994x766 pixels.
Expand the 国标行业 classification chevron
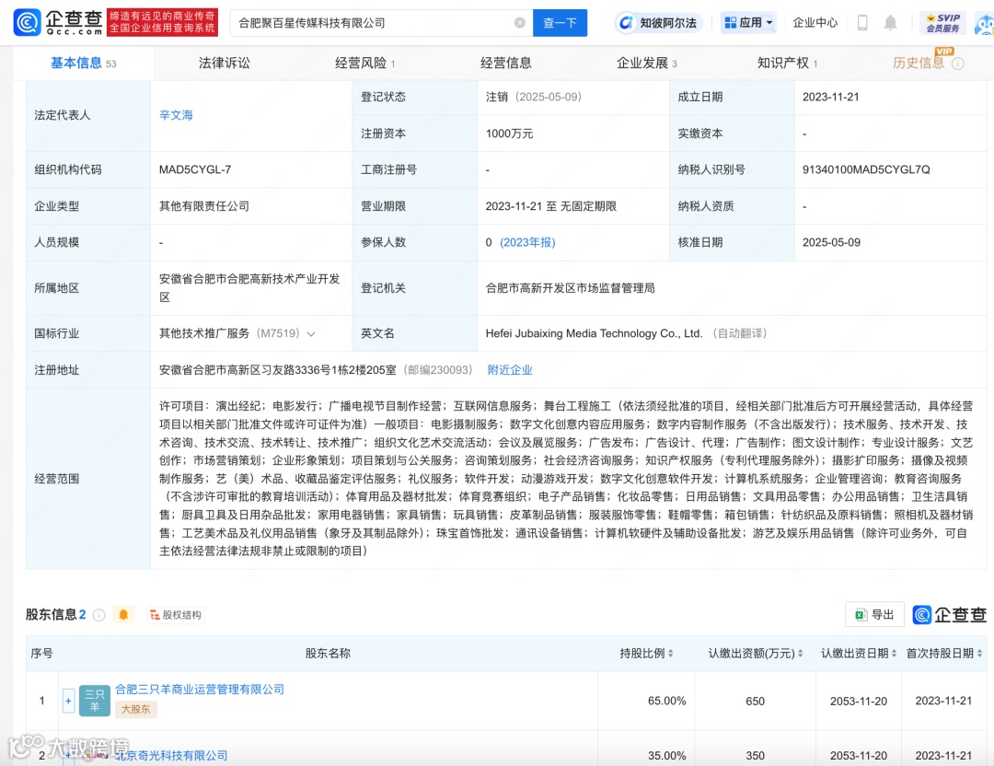point(311,334)
